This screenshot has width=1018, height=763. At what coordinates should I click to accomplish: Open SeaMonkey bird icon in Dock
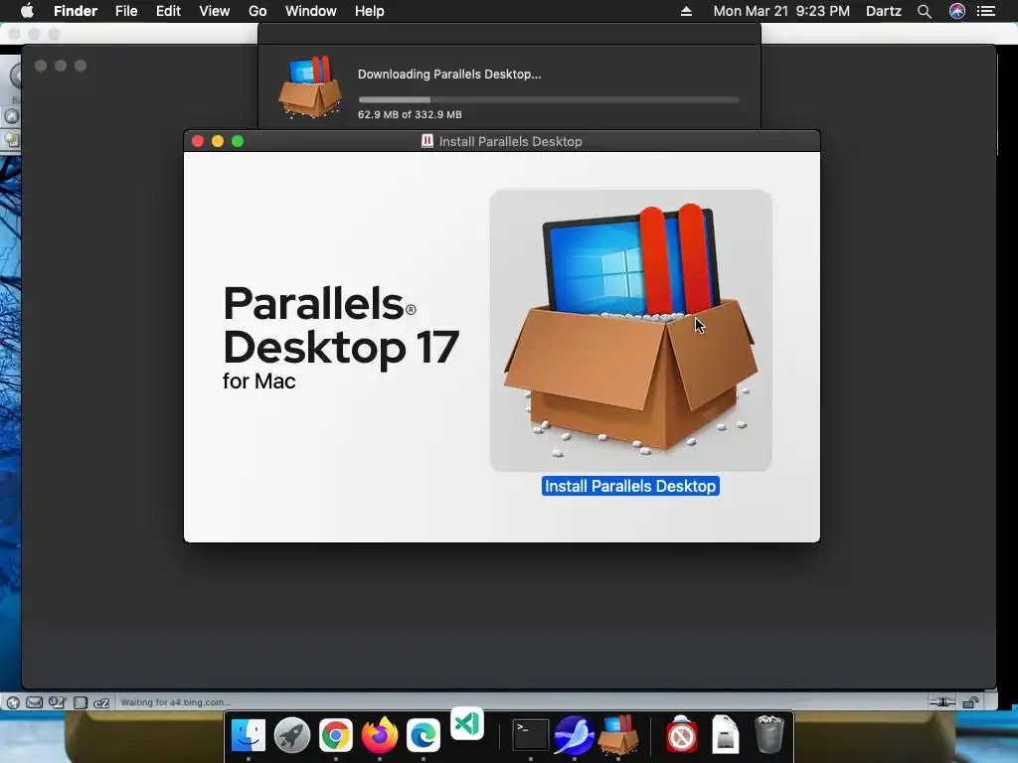[x=574, y=735]
